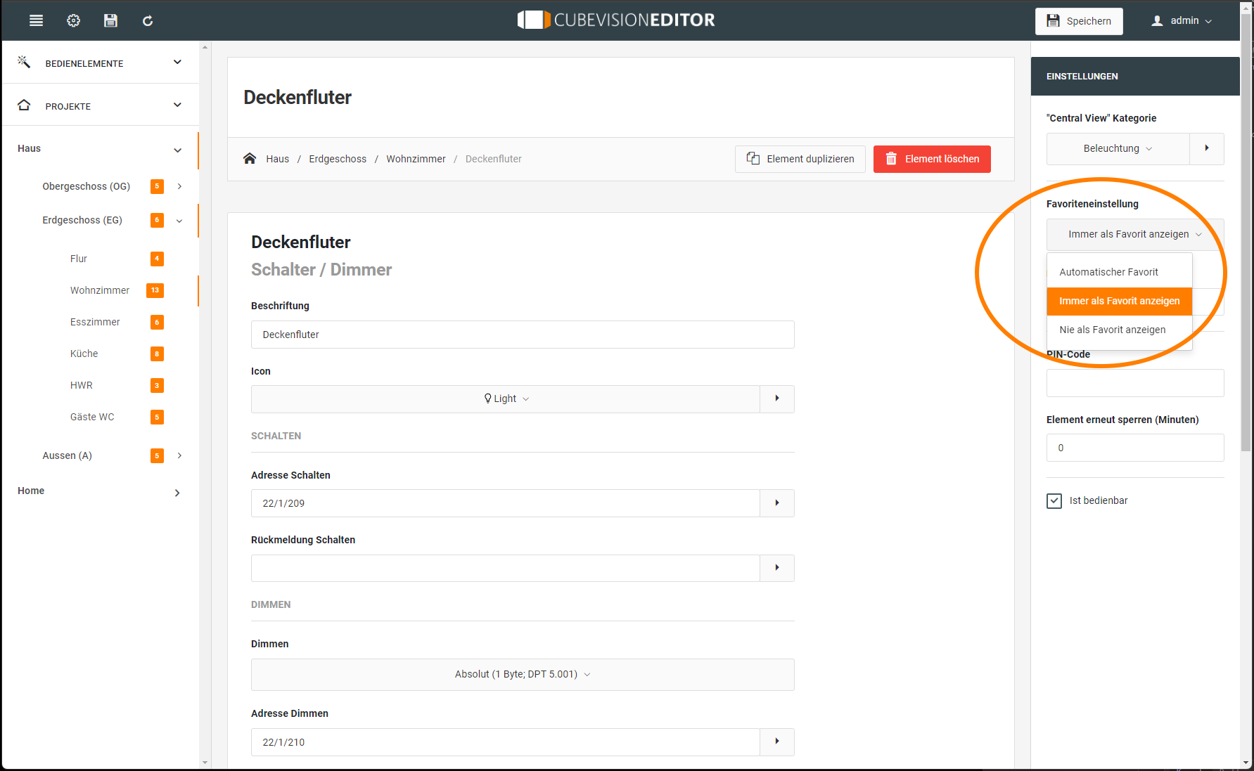Click the reload arrow icon
This screenshot has width=1254, height=771.
(x=148, y=20)
